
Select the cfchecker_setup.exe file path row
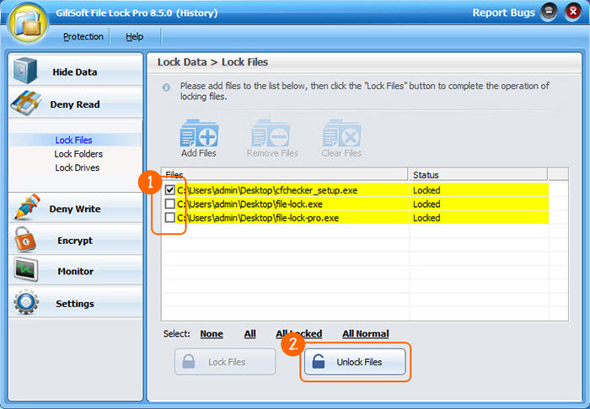(x=267, y=190)
